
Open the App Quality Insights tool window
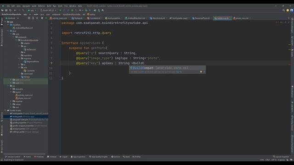point(98,157)
